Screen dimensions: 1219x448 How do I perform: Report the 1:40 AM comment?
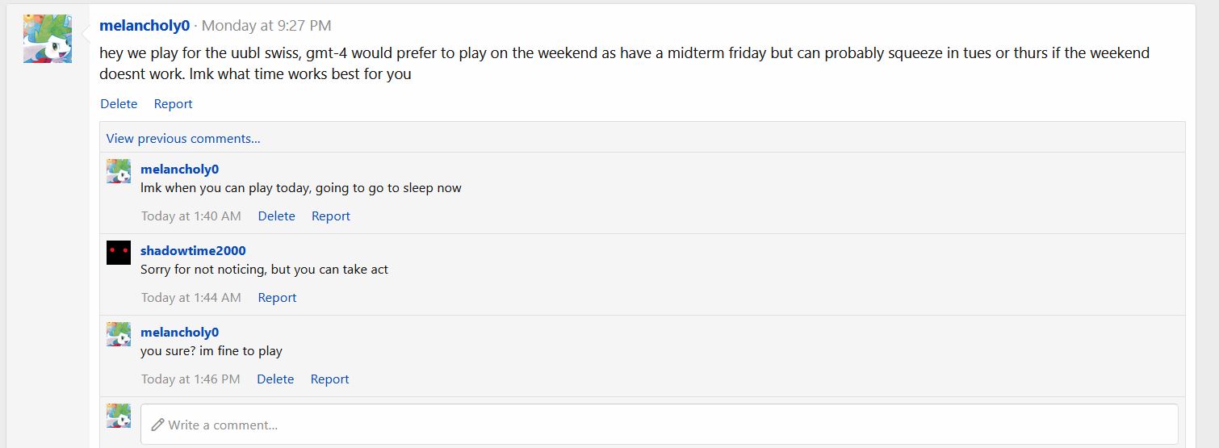331,216
